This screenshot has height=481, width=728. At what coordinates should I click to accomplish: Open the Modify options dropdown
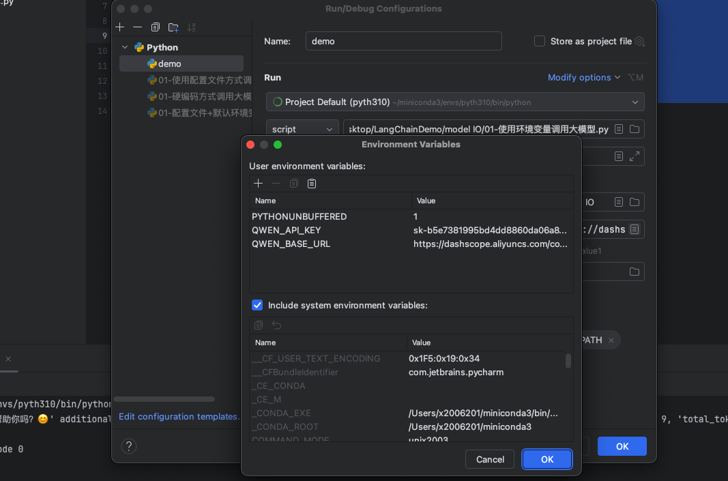[583, 78]
